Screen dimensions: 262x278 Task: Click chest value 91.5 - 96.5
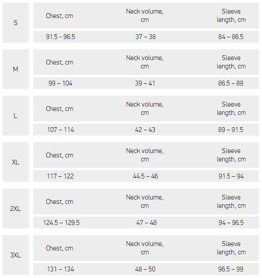60,37
